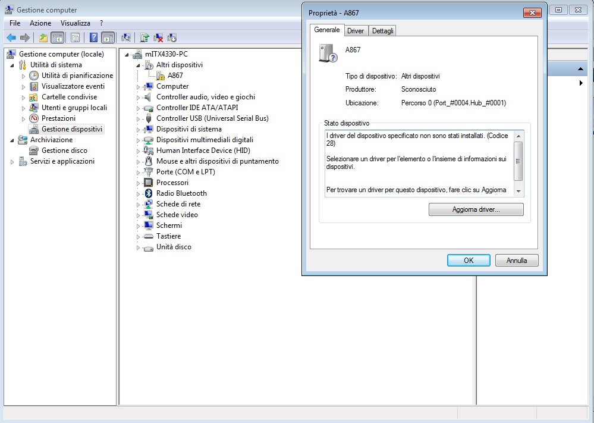This screenshot has height=423, width=594.
Task: Click the Scan for hardware changes icon
Action: tap(126, 37)
